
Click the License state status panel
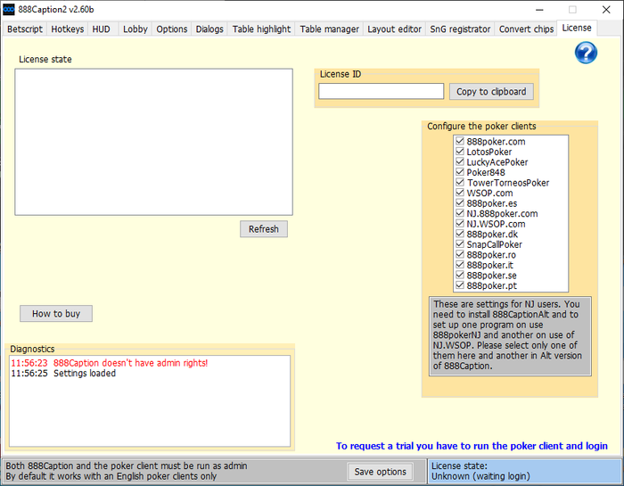[x=525, y=471]
